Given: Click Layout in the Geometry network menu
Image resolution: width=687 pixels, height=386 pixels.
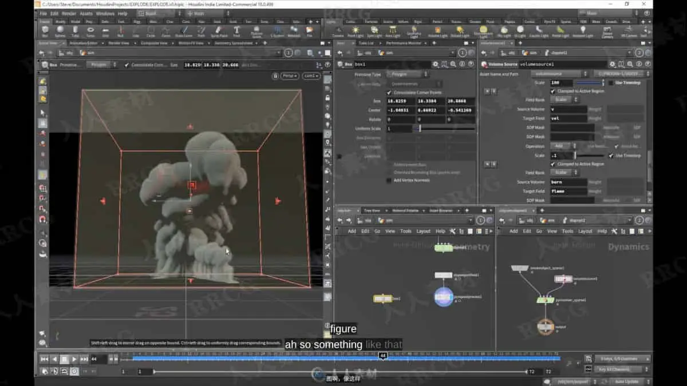Looking at the screenshot, I should [423, 231].
